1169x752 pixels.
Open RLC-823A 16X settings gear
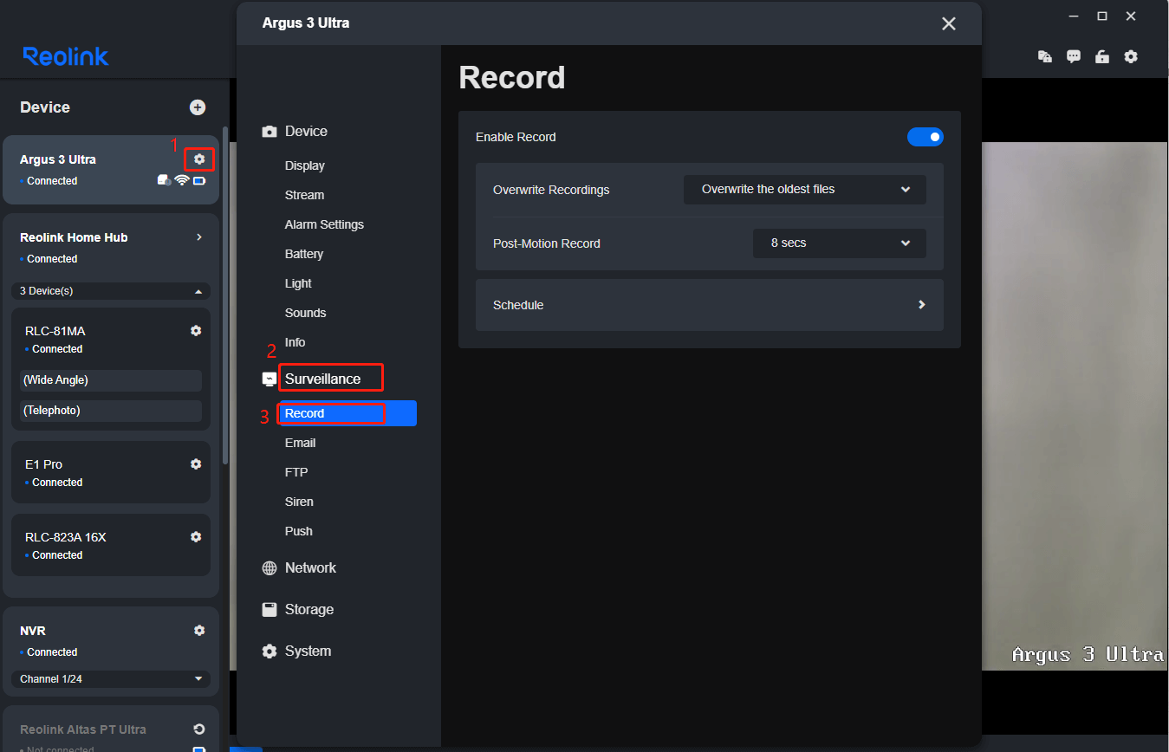pyautogui.click(x=196, y=537)
